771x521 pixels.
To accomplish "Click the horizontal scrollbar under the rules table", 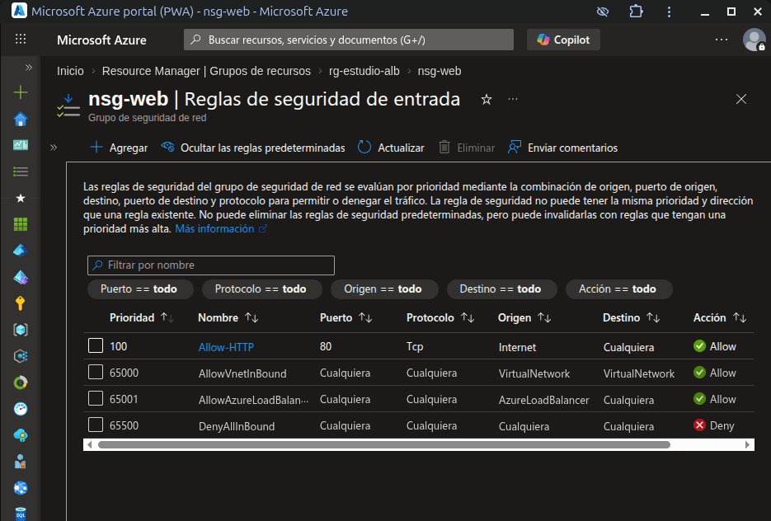I will click(383, 444).
